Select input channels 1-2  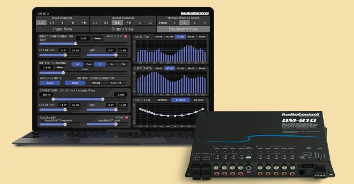click(x=41, y=23)
